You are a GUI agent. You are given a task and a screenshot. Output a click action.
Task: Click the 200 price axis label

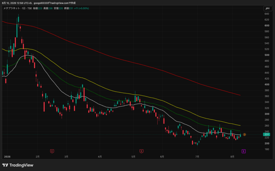[x=267, y=143]
